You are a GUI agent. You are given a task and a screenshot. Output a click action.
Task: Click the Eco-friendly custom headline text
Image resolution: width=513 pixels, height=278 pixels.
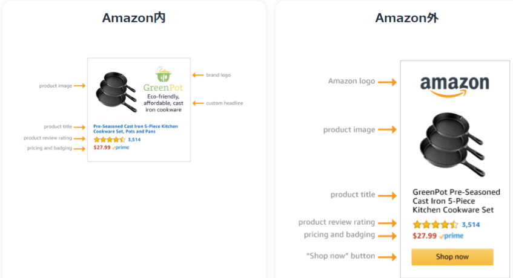click(164, 103)
